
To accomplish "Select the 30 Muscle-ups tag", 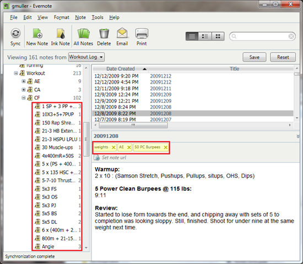I will pos(57,147).
